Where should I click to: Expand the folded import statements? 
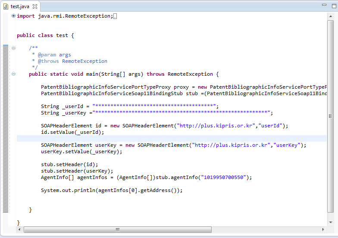pyautogui.click(x=13, y=16)
